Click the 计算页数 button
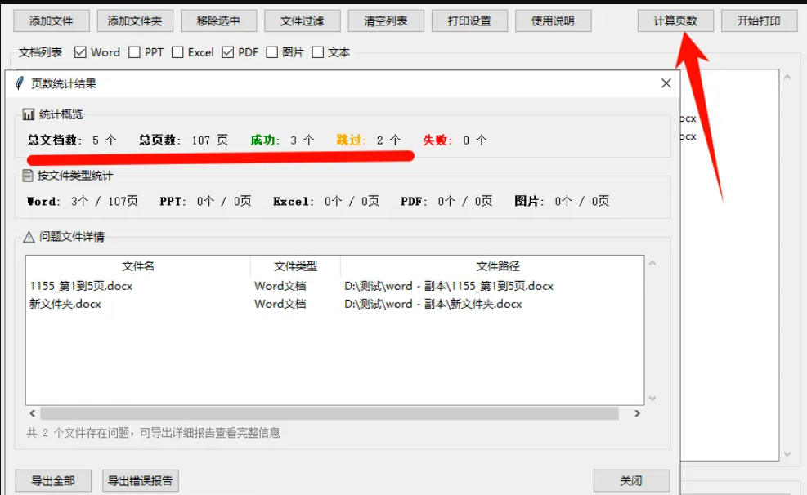Image resolution: width=807 pixels, height=495 pixels. coord(675,21)
